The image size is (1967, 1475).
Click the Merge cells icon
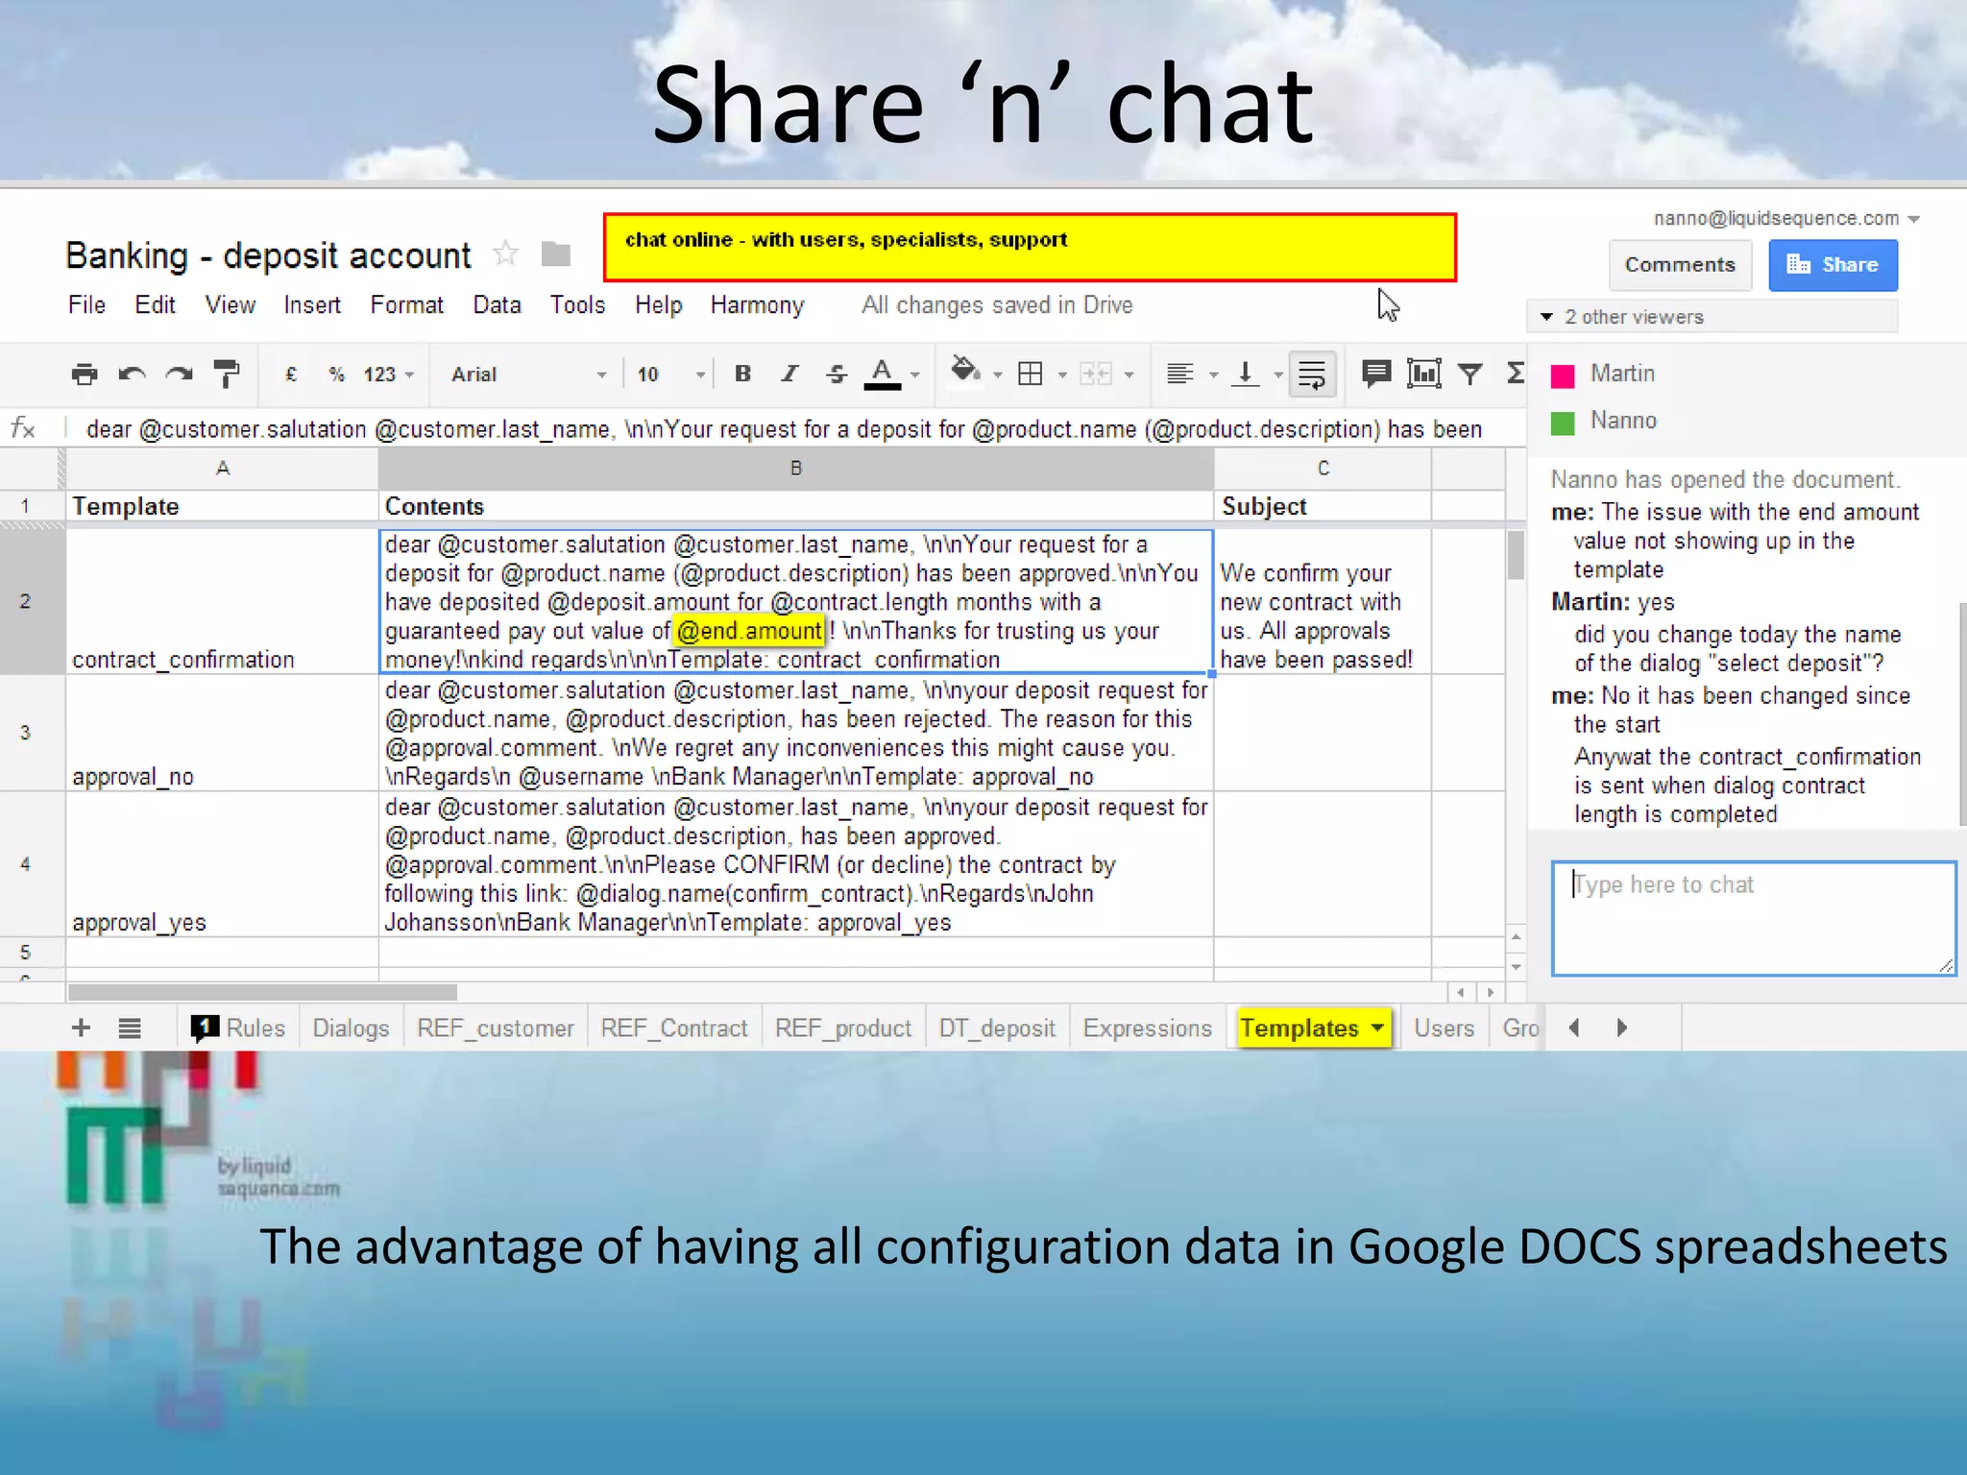click(x=1095, y=374)
